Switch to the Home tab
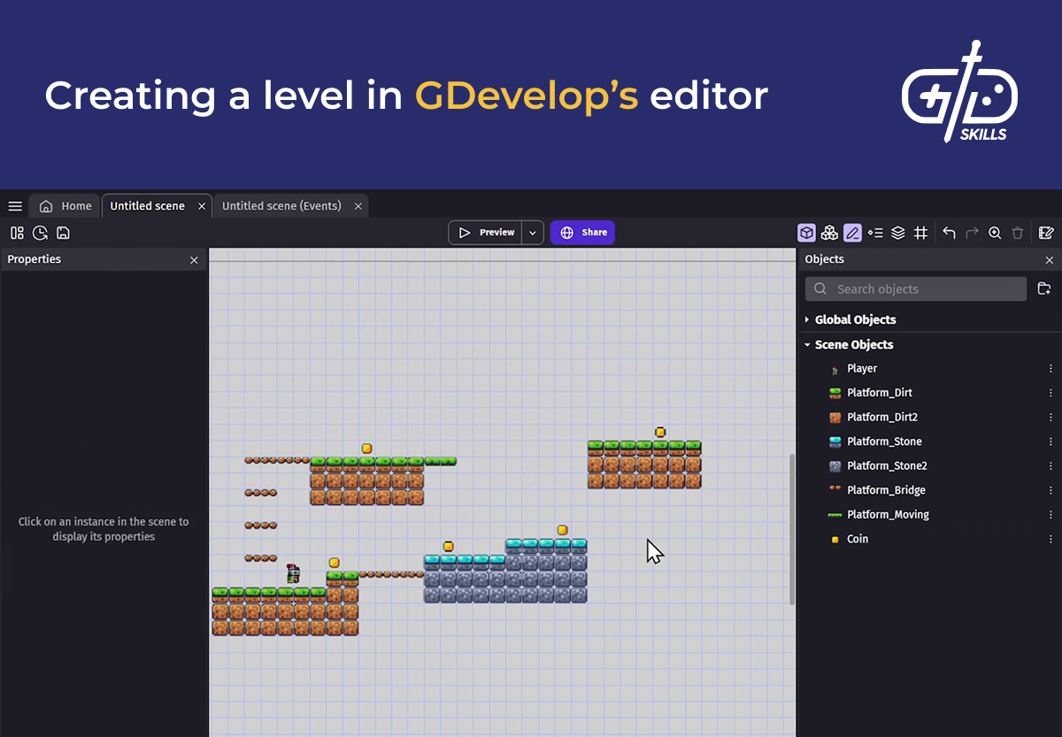This screenshot has width=1062, height=737. pos(64,205)
